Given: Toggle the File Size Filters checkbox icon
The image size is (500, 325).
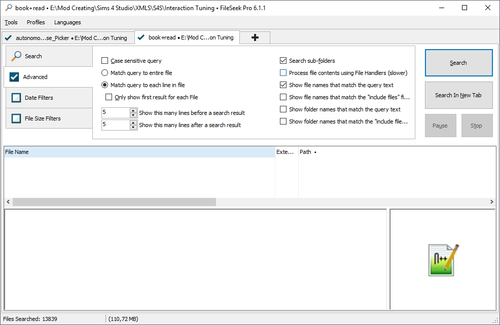Looking at the screenshot, I should click(x=16, y=118).
